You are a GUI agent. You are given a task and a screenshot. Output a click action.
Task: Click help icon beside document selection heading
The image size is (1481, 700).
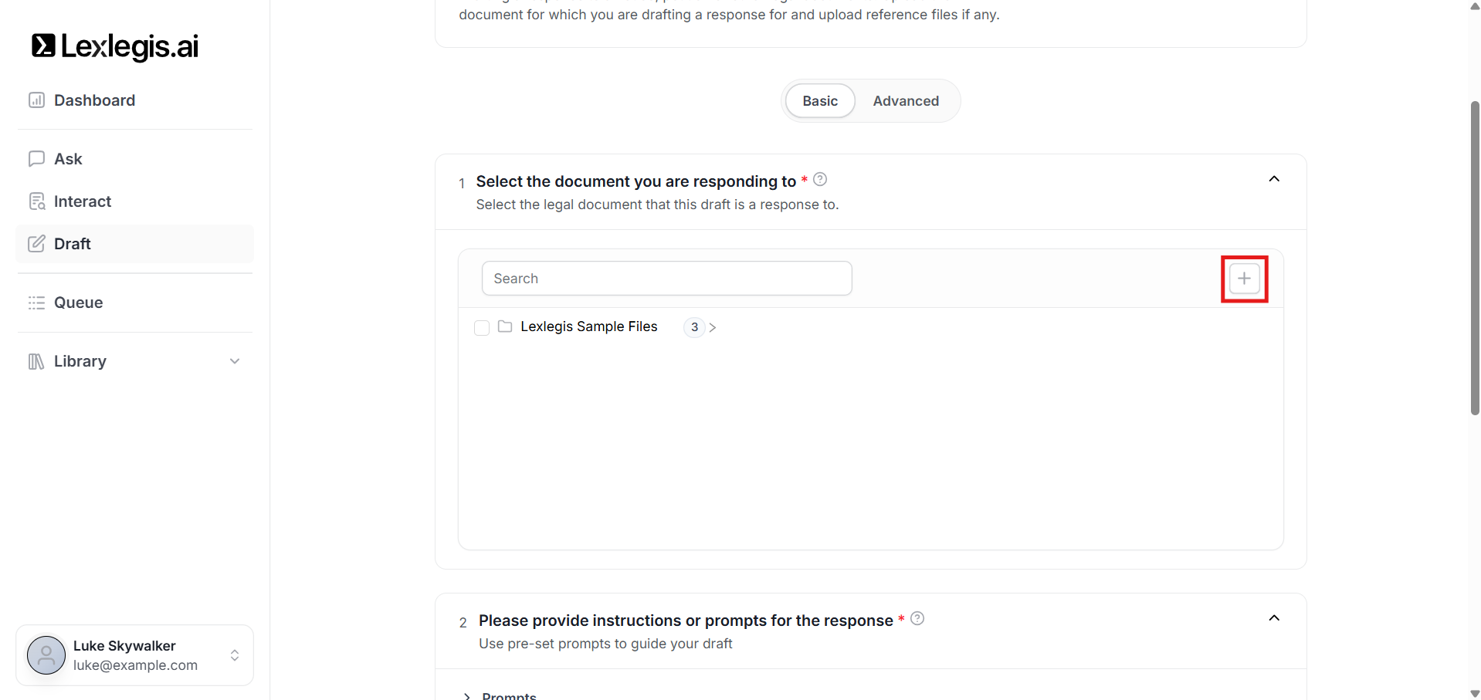[820, 180]
